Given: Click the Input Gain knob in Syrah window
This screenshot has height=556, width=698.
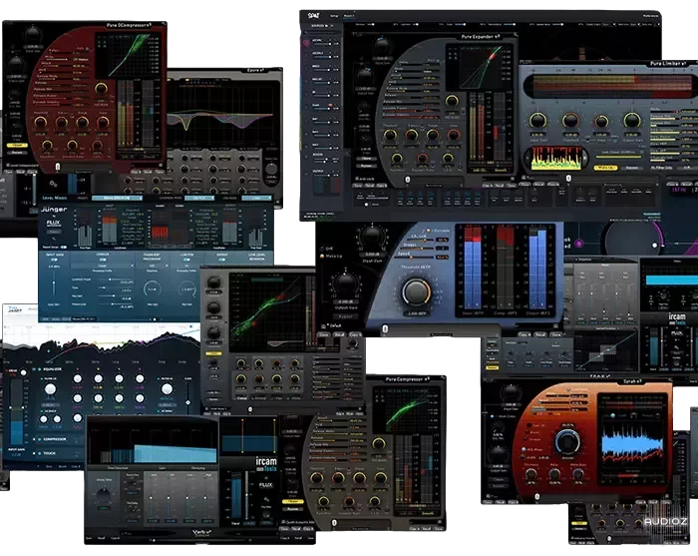Looking at the screenshot, I should (511, 393).
